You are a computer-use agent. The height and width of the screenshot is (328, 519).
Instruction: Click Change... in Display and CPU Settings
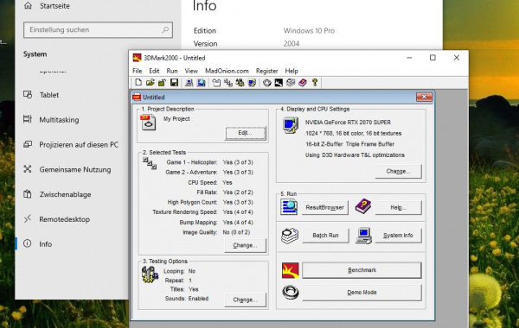pyautogui.click(x=398, y=172)
